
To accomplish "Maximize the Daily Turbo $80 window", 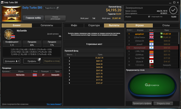I will click(174, 2).
